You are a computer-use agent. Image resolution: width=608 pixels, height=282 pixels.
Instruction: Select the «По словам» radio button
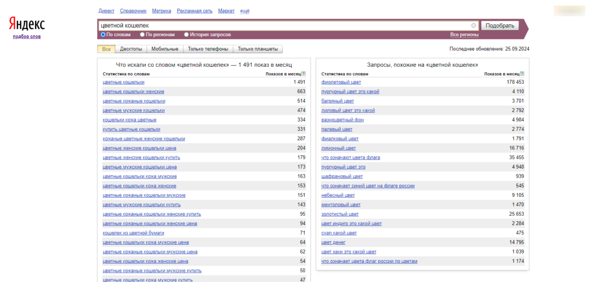tap(103, 35)
